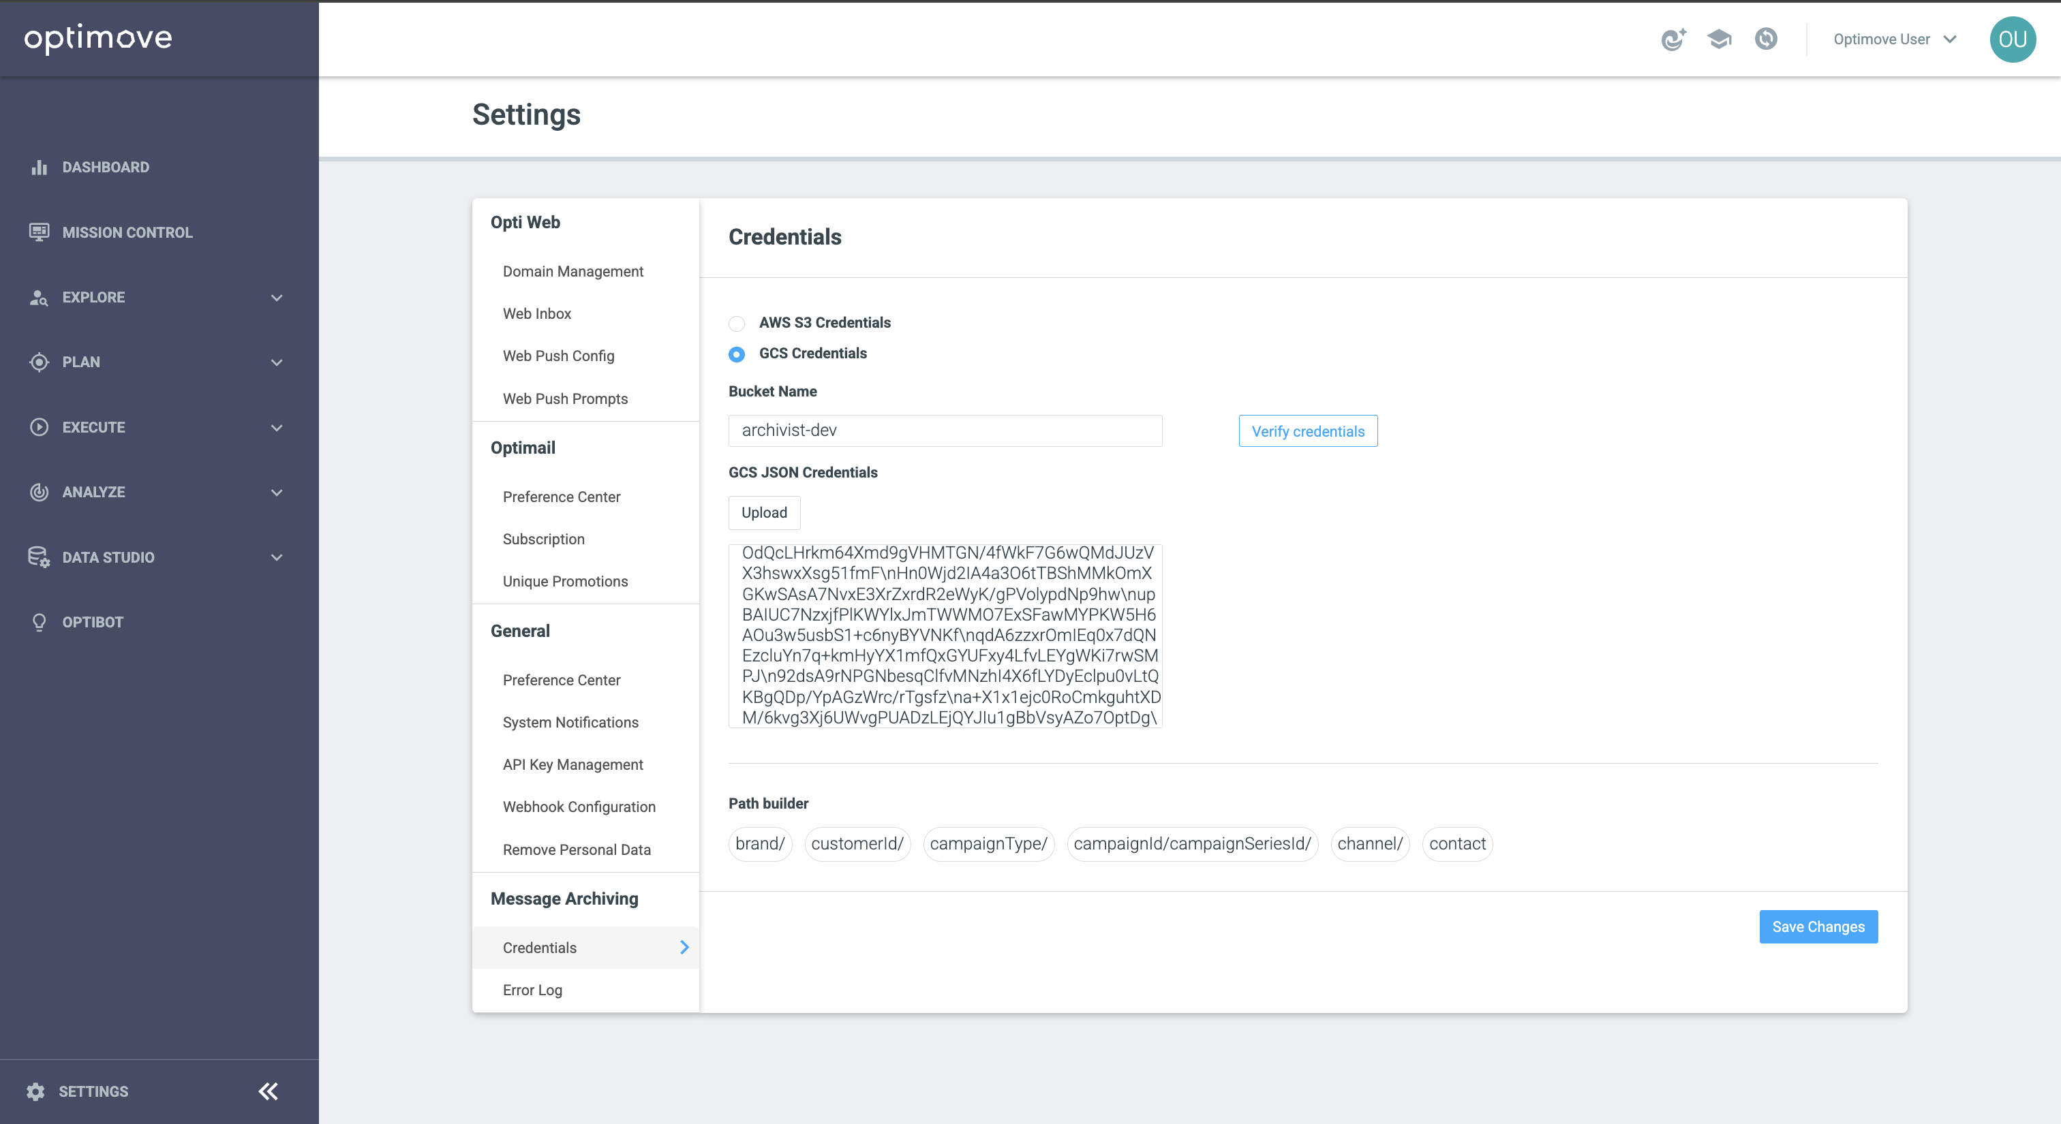Click Verify credentials button

[1307, 431]
